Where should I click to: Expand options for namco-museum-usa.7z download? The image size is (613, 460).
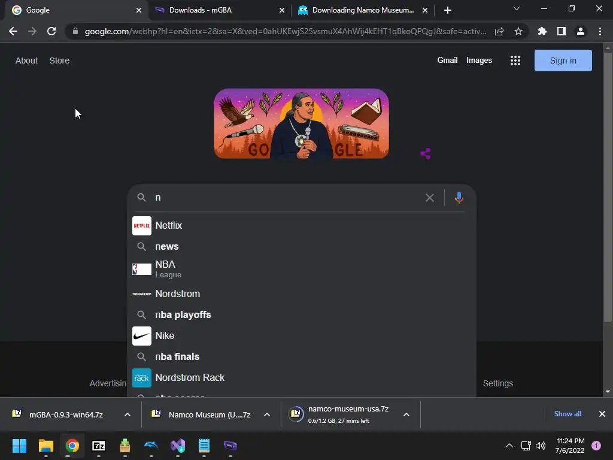[406, 414]
